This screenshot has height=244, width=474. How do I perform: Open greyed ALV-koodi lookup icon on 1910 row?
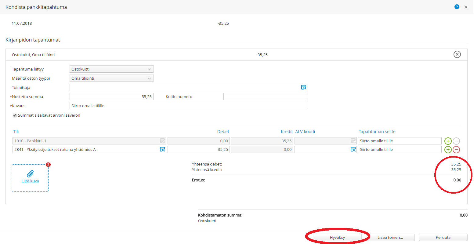pos(353,141)
